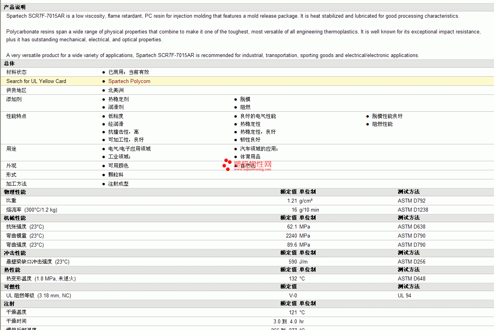
Task: Click the 比重 property row label
Action: tap(11, 201)
